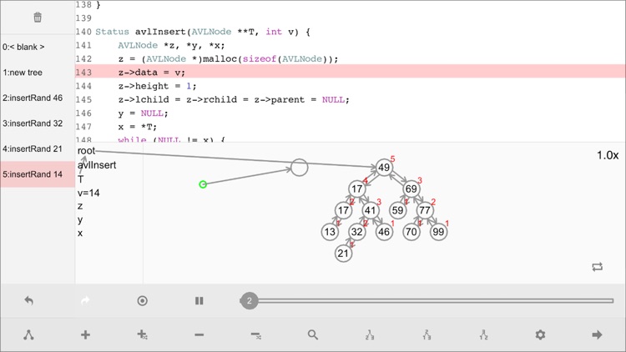Click the root tree node 49

point(384,167)
